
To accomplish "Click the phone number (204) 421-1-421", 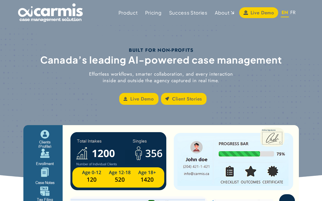I will (x=196, y=166).
